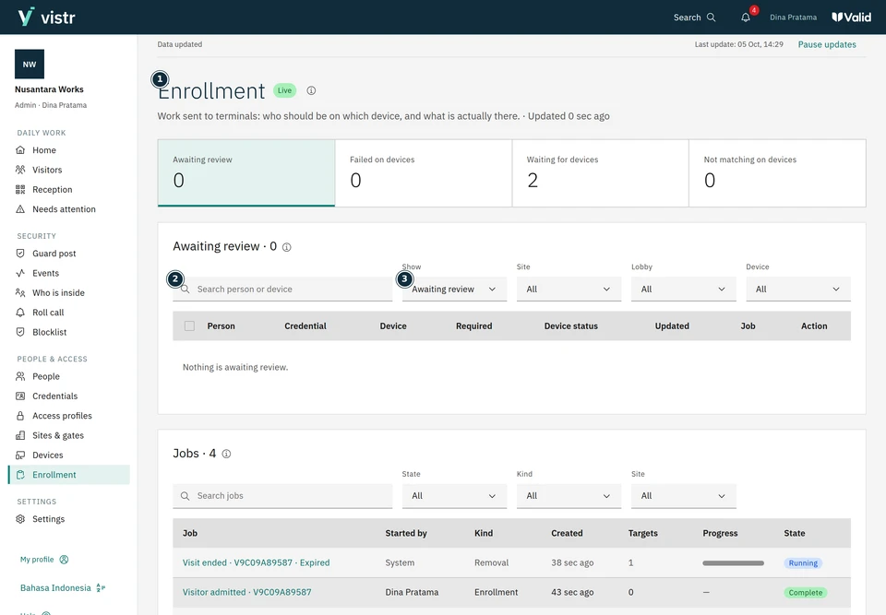Image resolution: width=886 pixels, height=615 pixels.
Task: Click the Events activity icon
Action: [20, 273]
